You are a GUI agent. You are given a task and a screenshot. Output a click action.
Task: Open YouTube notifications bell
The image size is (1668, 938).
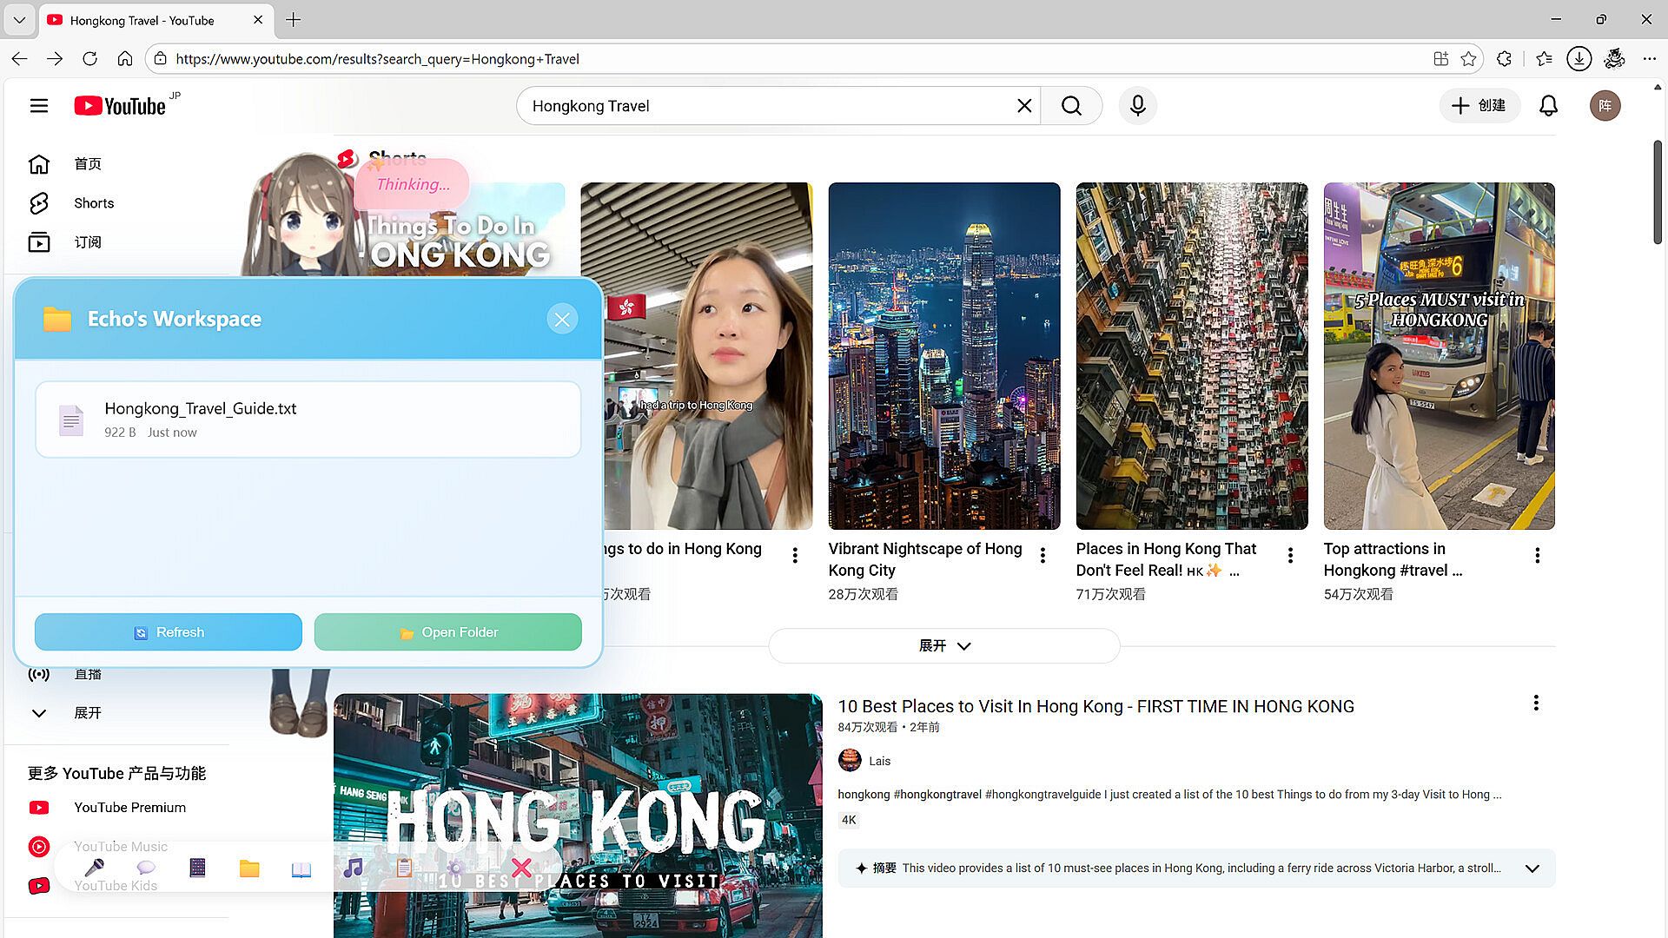[x=1548, y=106]
